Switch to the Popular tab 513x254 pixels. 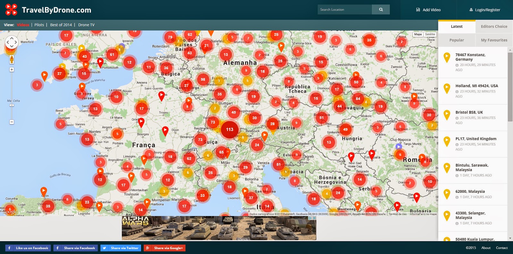click(457, 40)
